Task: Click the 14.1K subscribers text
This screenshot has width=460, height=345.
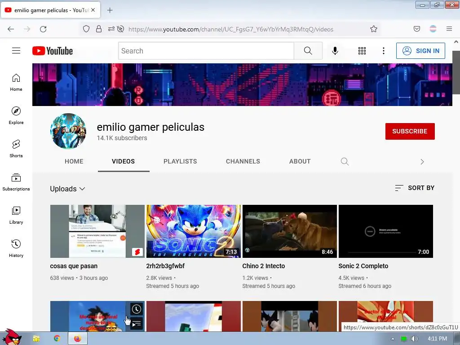Action: (x=122, y=138)
